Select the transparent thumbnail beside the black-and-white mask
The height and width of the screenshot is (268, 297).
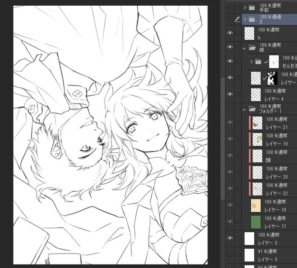[256, 78]
